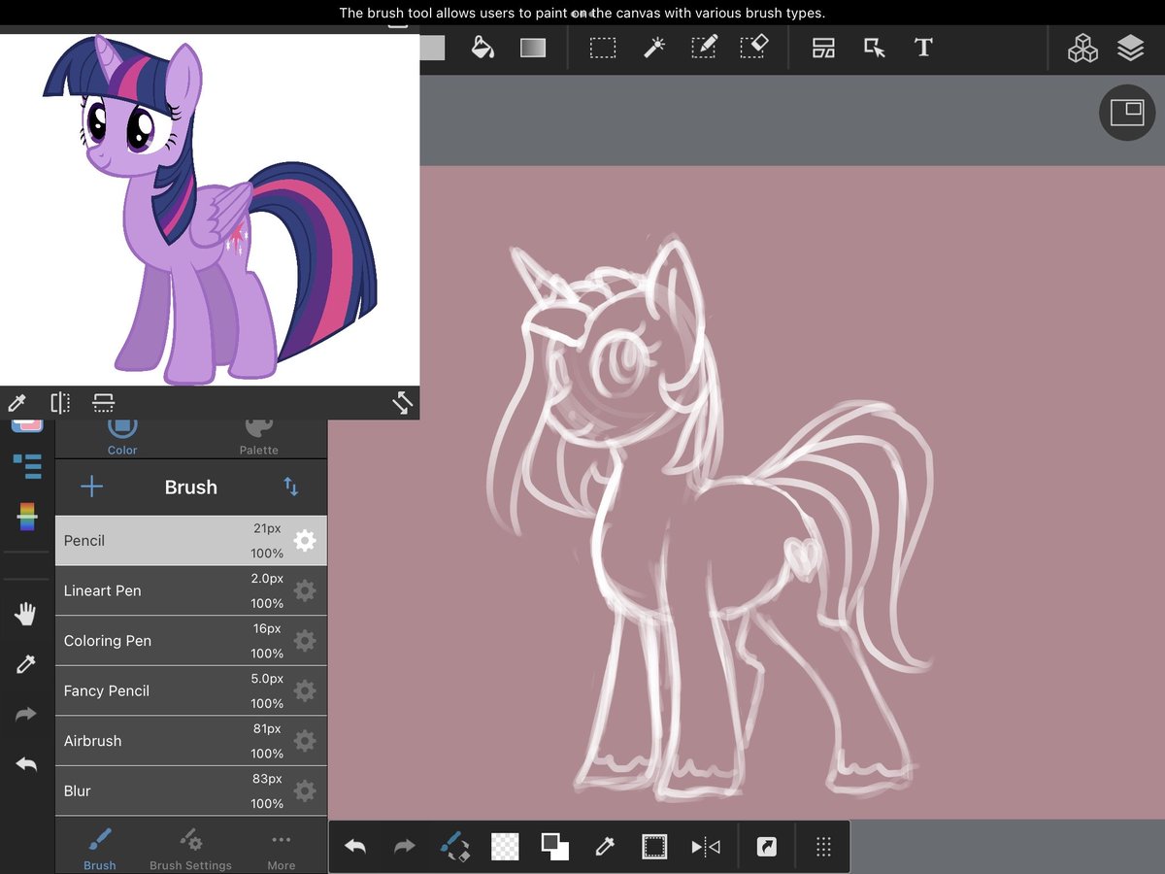The image size is (1165, 874).
Task: Undo from the bottom toolbar
Action: (355, 847)
